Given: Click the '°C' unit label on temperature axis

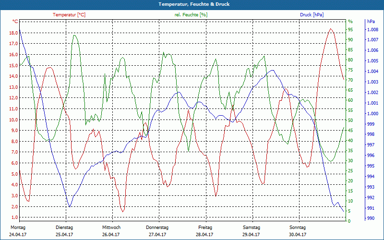Looking at the screenshot, I should [x=15, y=22].
